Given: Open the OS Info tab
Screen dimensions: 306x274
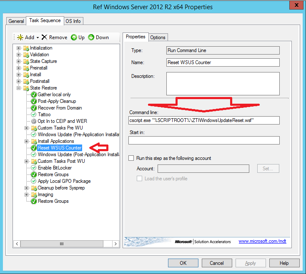Looking at the screenshot, I should pos(74,21).
